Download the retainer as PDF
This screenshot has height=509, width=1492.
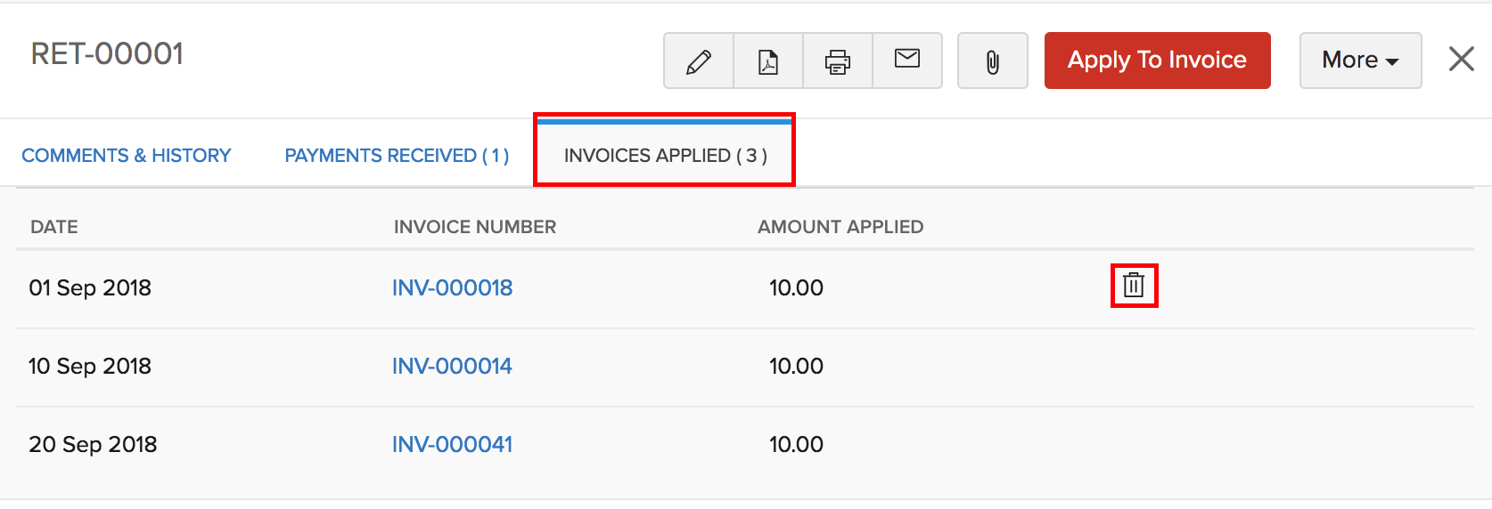[768, 61]
